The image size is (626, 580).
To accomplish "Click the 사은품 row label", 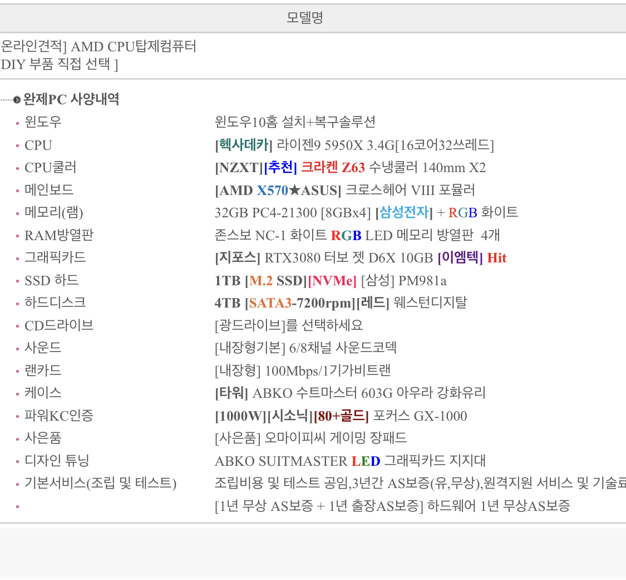I will pos(43,438).
